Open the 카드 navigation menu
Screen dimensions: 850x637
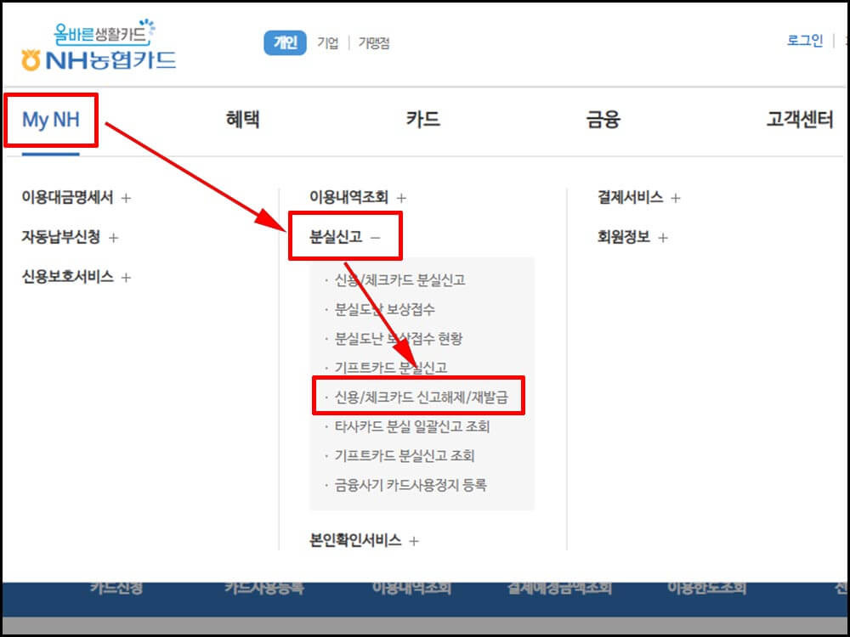coord(423,119)
